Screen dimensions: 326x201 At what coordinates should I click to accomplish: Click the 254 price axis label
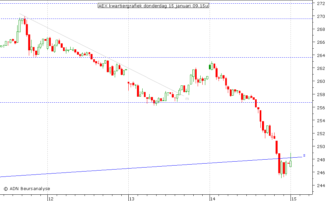pyautogui.click(x=321, y=121)
